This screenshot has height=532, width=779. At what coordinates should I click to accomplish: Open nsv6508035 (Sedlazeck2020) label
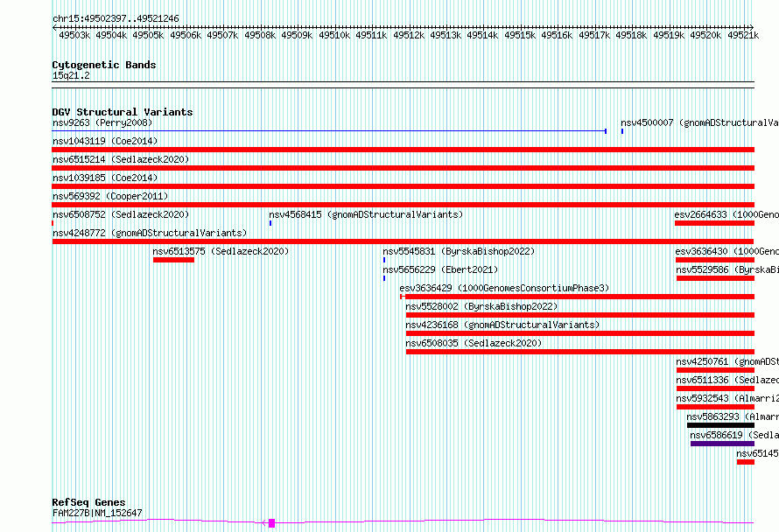pos(474,343)
